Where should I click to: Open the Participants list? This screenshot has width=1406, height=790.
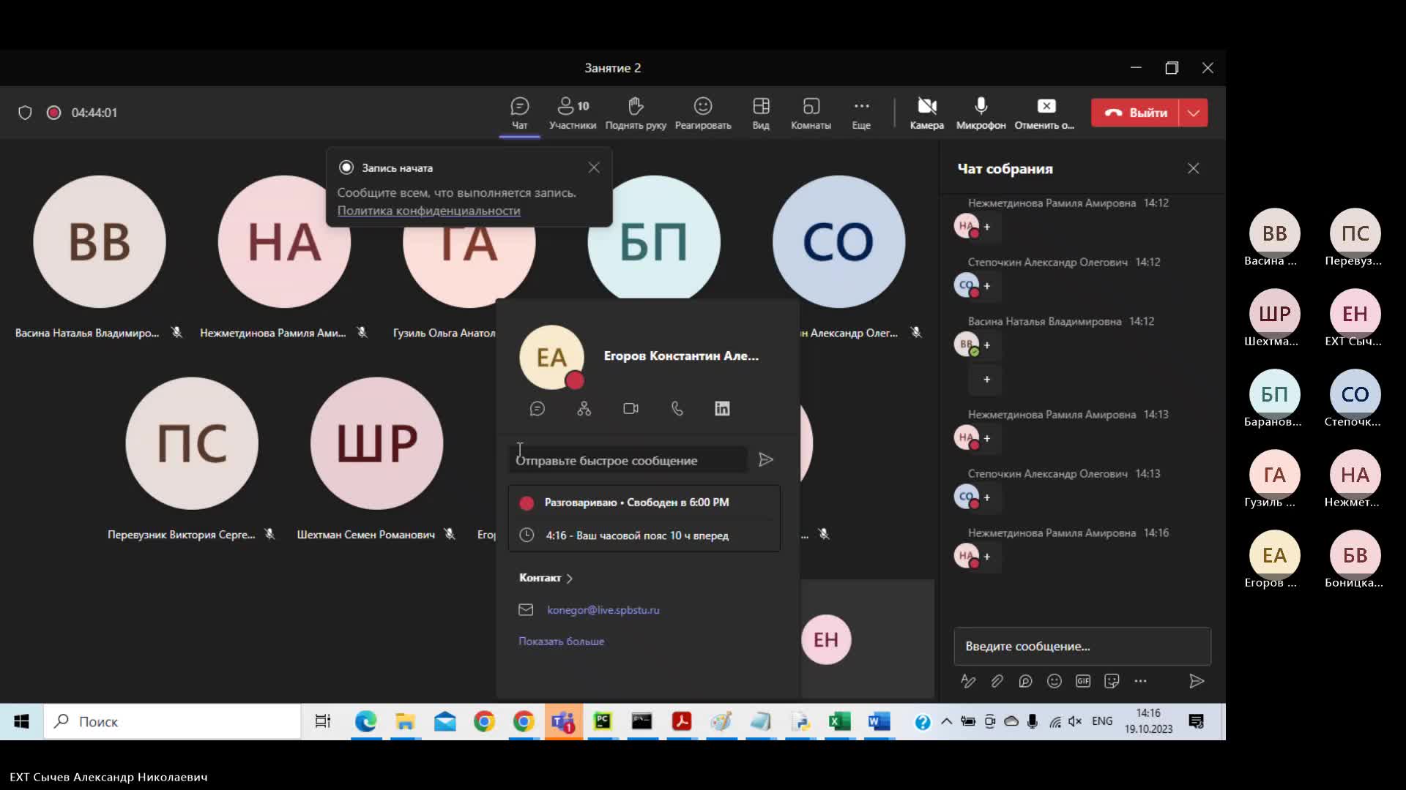click(x=573, y=113)
